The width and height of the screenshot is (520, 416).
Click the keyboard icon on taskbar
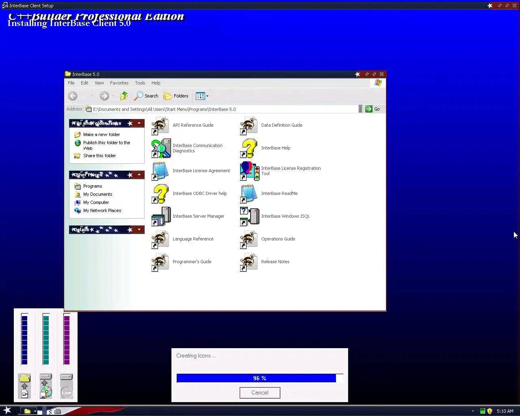coord(57,412)
